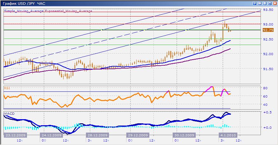
Task: Select the 28.12.2009 date marker
Action: click(98, 135)
